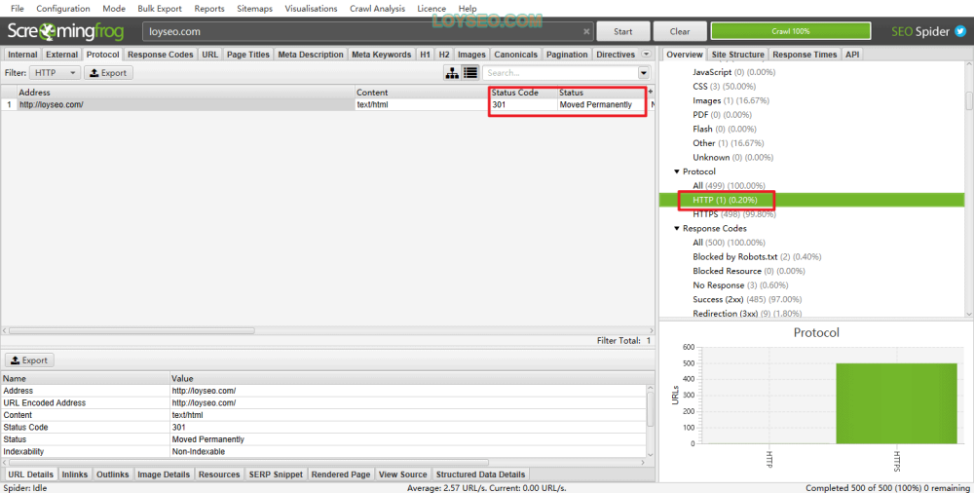Screen dimensions: 974x493
Task: Click the Search box
Action: point(560,73)
